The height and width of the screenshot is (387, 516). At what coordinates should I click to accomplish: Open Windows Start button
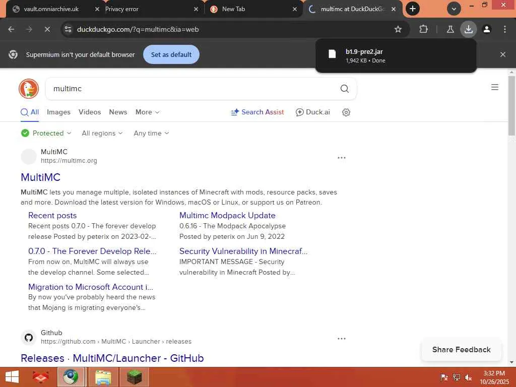(12, 377)
